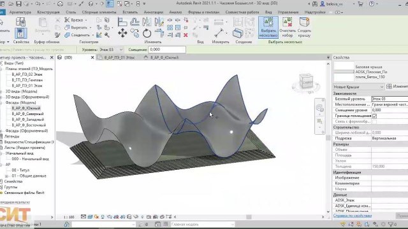Open the 'Конструкция' ribbon tab
The width and height of the screenshot is (408, 229).
point(48,12)
